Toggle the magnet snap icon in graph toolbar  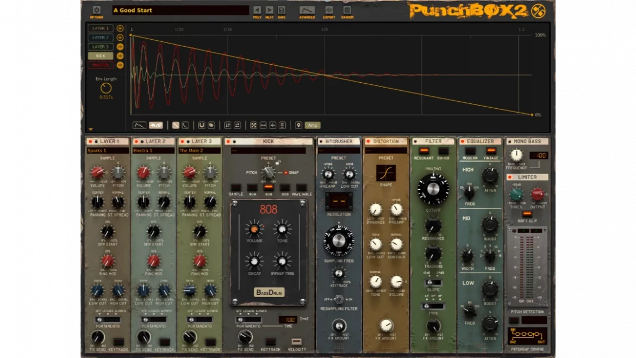(202, 126)
